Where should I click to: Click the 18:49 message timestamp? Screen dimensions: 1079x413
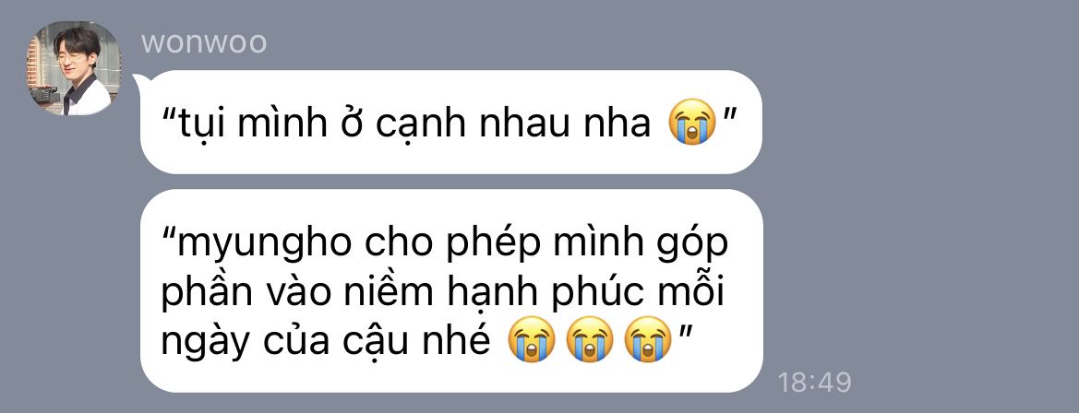[814, 382]
